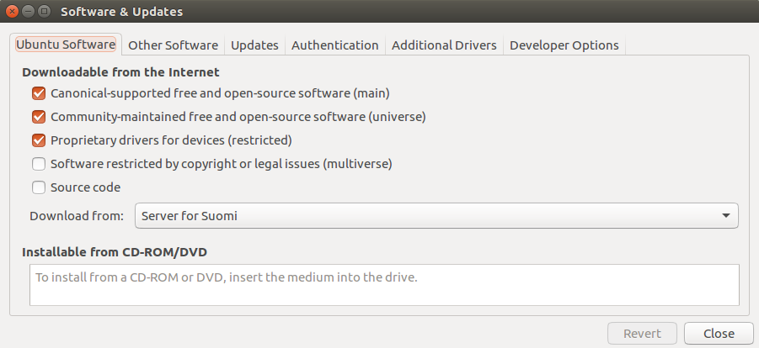
Task: Toggle Community-maintained software (universe) checkbox
Action: click(38, 117)
